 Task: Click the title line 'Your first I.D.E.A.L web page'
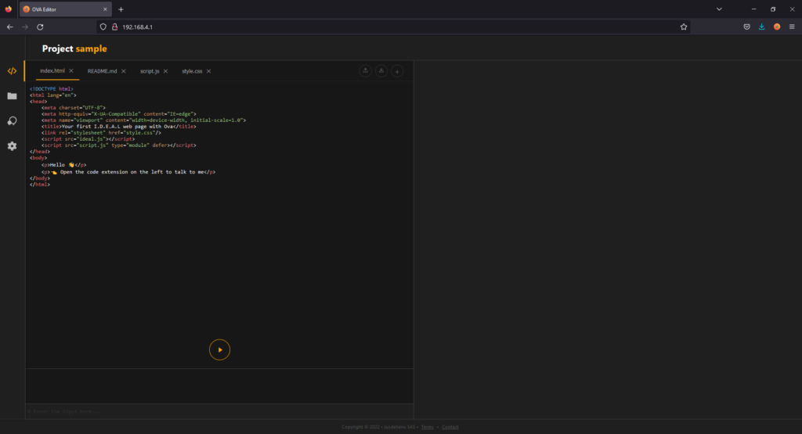119,127
